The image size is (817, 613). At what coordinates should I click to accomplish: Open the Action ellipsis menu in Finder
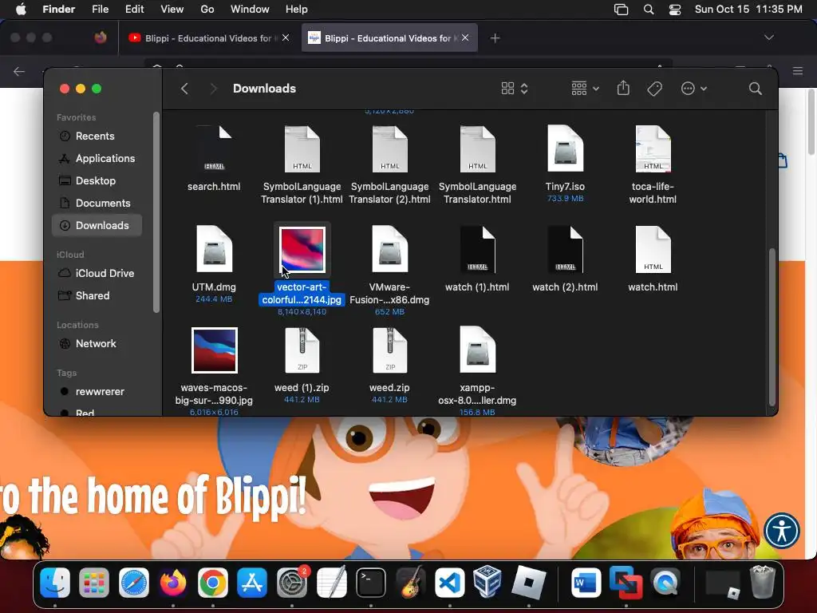pyautogui.click(x=693, y=89)
